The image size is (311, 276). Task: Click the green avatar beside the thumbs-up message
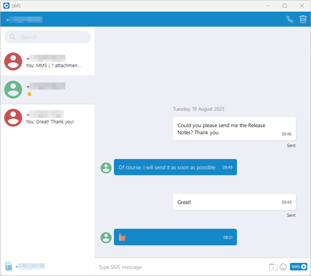coord(106,237)
